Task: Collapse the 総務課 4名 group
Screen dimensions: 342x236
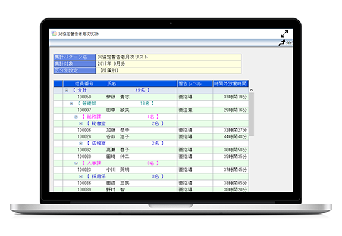Action: (76, 117)
